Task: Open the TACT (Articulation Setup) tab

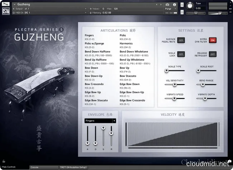Action: [73, 167]
